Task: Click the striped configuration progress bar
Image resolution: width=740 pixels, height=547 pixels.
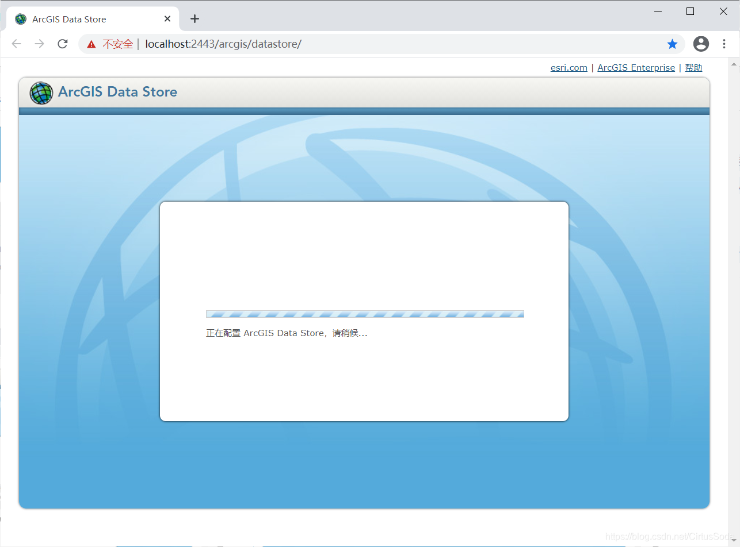Action: coord(365,314)
